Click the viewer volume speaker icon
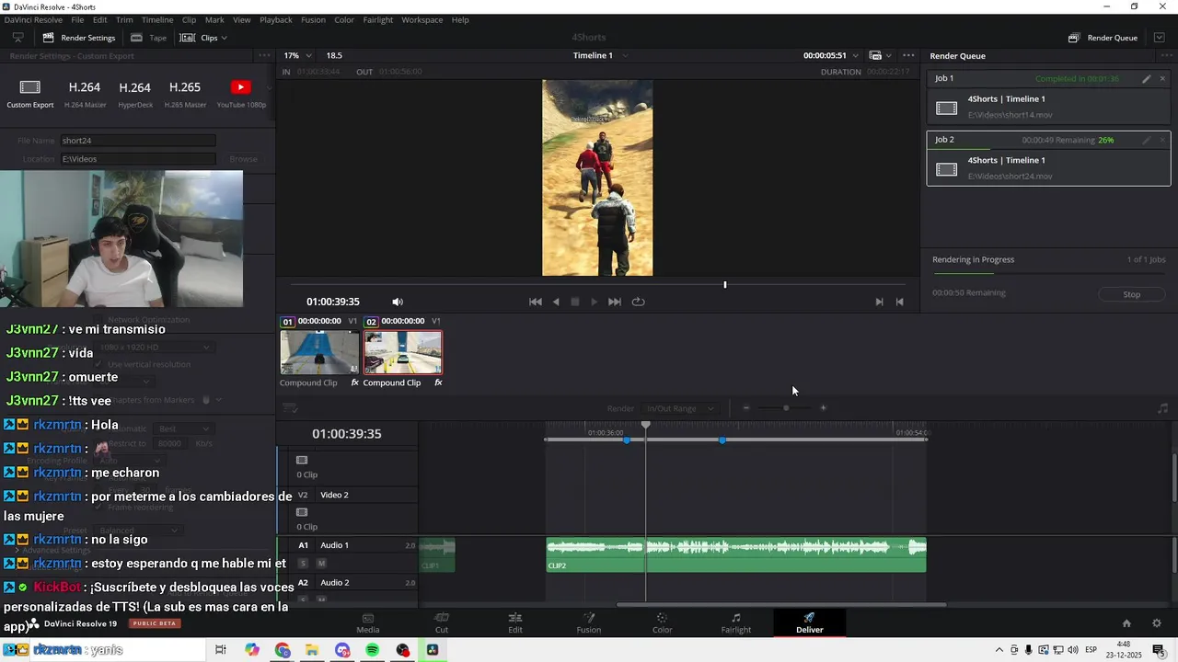Screen dimensions: 1178x662 398,302
